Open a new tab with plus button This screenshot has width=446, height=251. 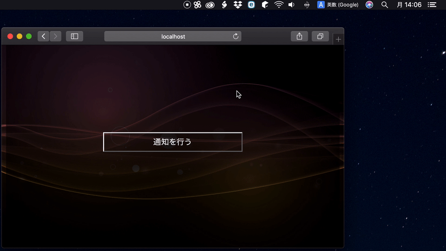click(x=338, y=40)
